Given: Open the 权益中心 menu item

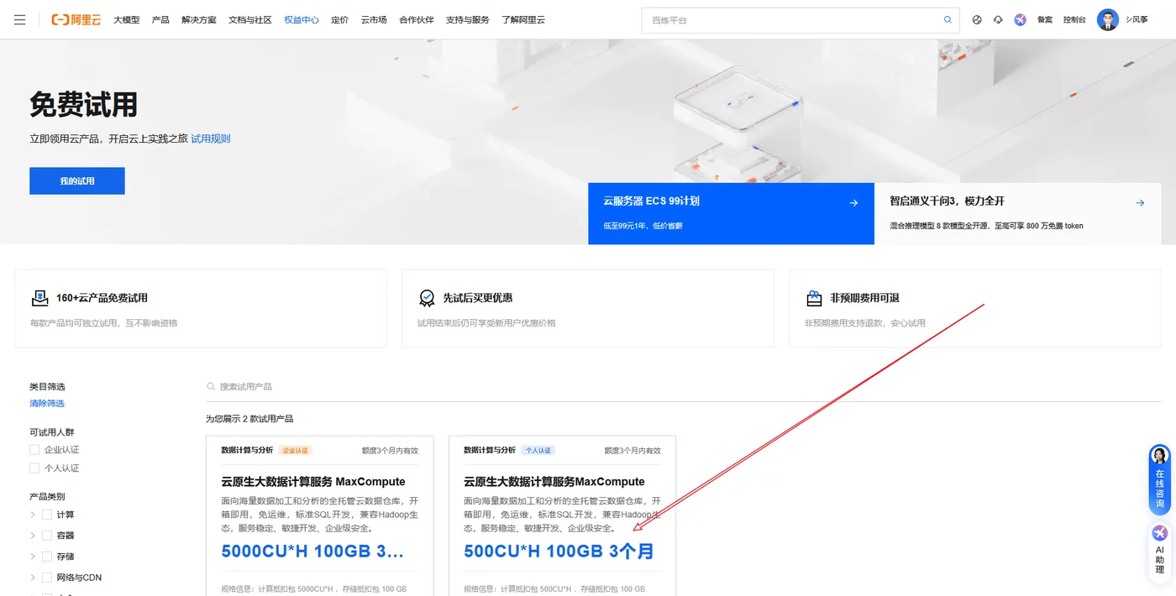Looking at the screenshot, I should (x=301, y=19).
